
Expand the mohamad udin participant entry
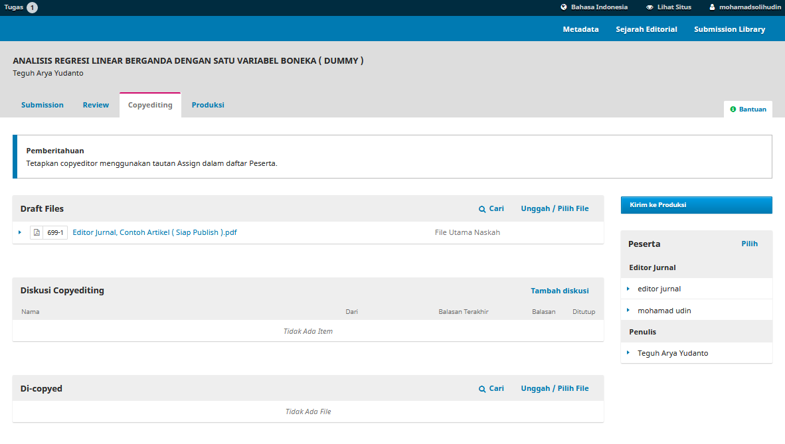click(x=628, y=310)
